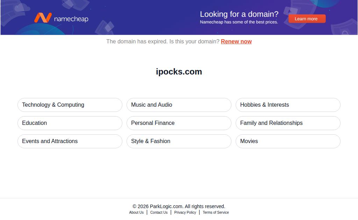Open the Education category

tap(70, 123)
